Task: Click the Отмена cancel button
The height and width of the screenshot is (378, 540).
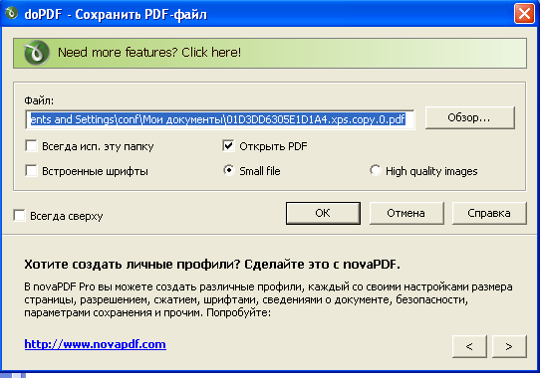Action: (x=406, y=213)
